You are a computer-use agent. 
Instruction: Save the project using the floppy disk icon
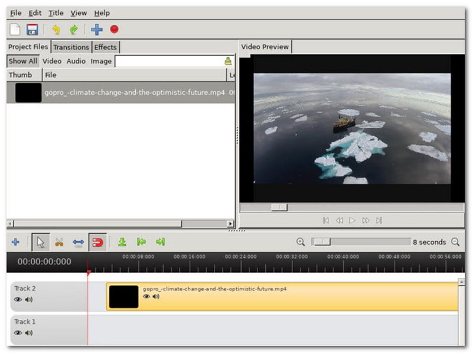point(32,30)
